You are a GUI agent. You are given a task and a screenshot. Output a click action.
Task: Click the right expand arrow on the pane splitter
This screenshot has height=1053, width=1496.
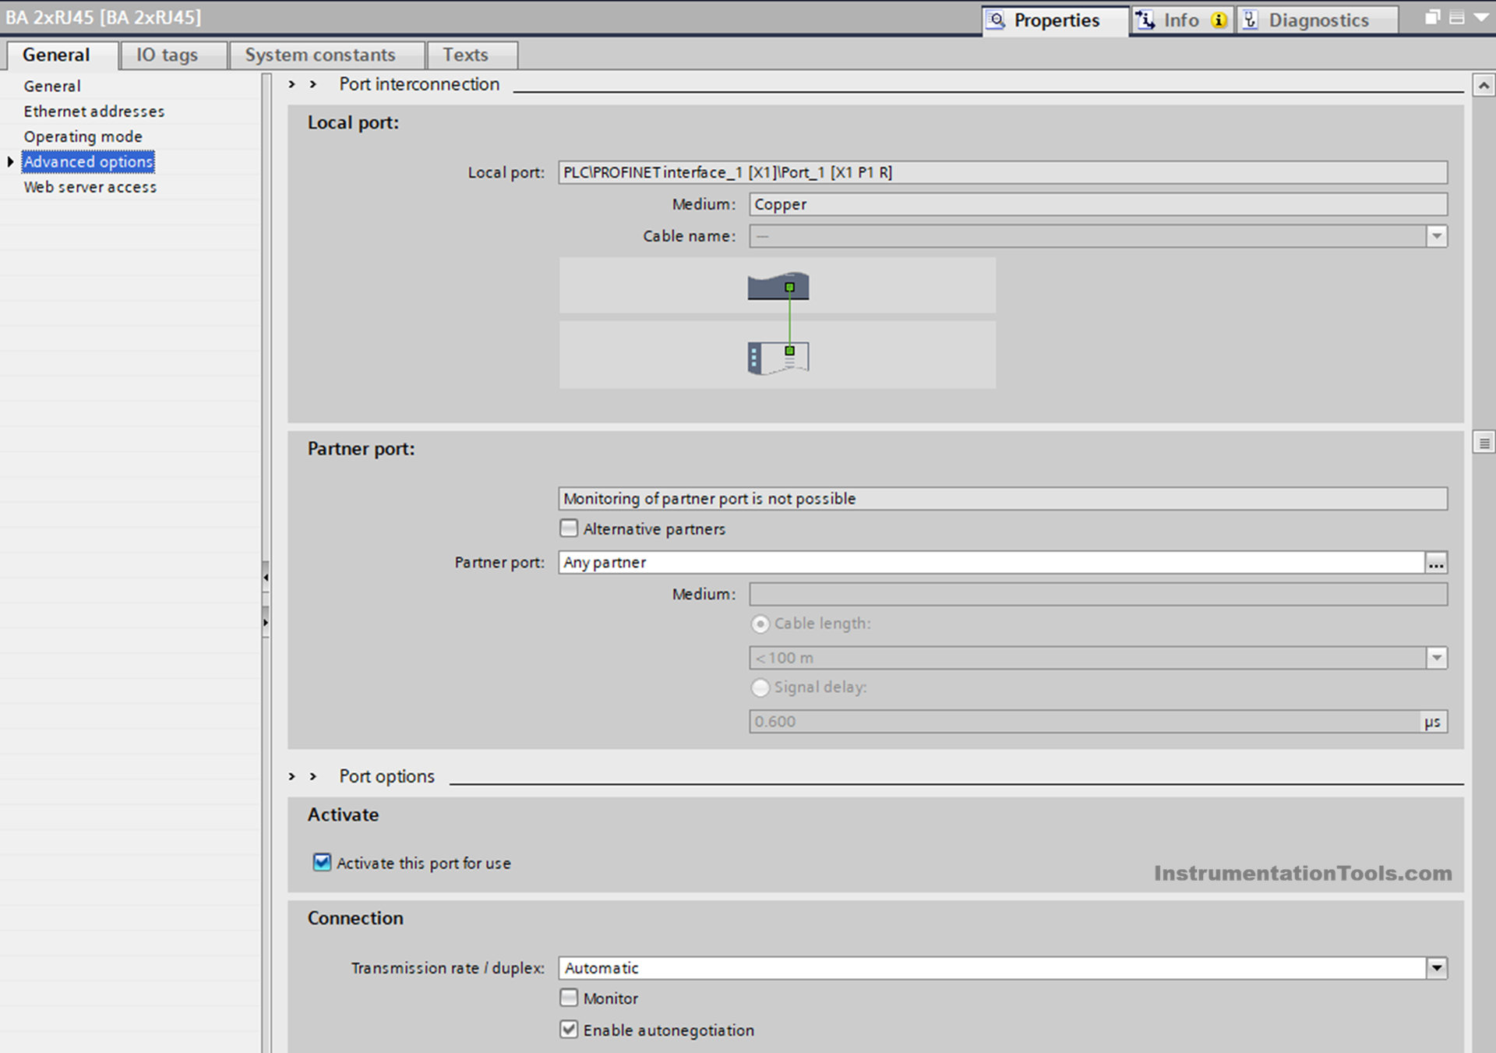point(266,622)
